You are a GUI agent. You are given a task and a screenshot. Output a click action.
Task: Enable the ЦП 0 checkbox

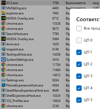pyautogui.click(x=79, y=40)
